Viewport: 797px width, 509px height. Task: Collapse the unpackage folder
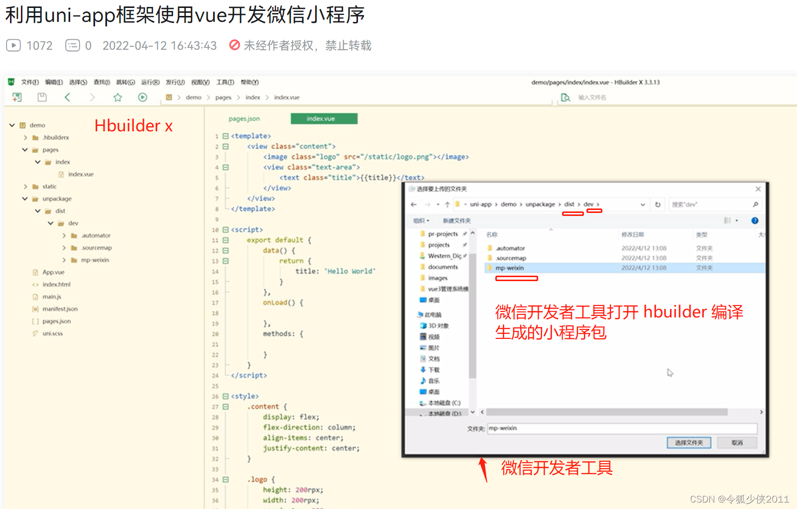point(25,199)
